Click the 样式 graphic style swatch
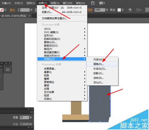The height and width of the screenshot is (130, 149). pyautogui.click(x=119, y=10)
